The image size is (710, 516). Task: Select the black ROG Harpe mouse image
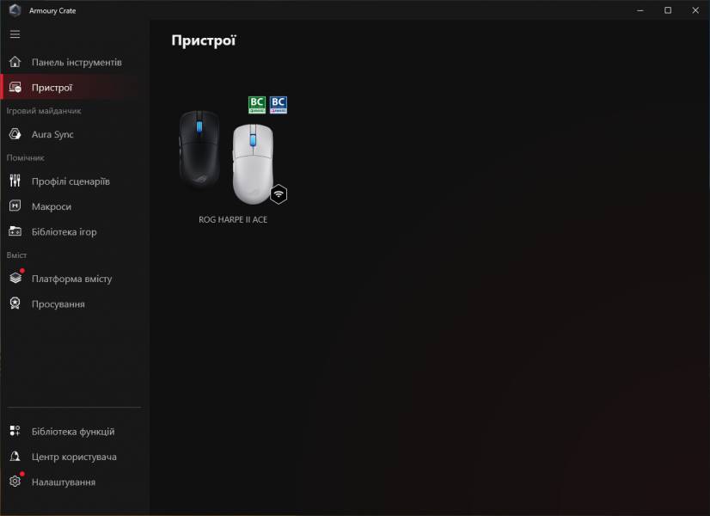[199, 150]
